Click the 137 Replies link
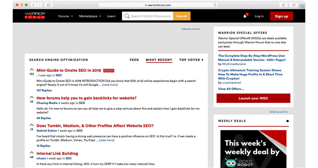 (44, 90)
